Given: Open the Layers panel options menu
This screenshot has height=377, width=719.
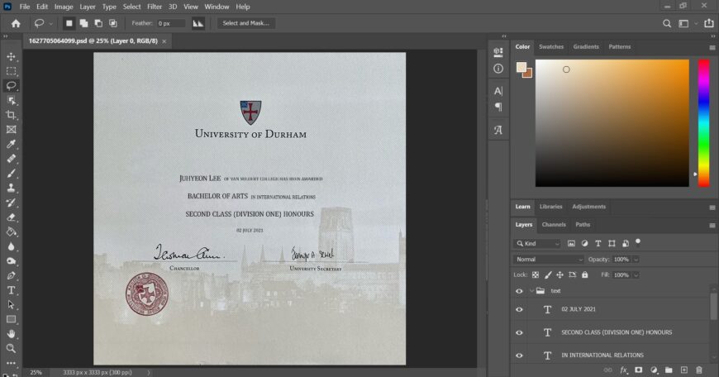Looking at the screenshot, I should 712,225.
